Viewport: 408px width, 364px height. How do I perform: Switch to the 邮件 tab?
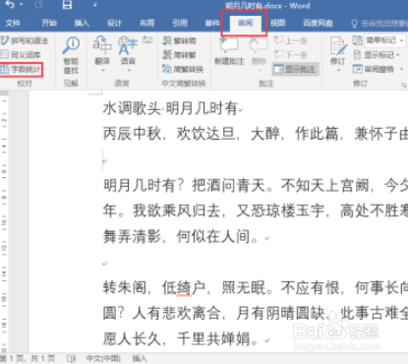pyautogui.click(x=212, y=23)
